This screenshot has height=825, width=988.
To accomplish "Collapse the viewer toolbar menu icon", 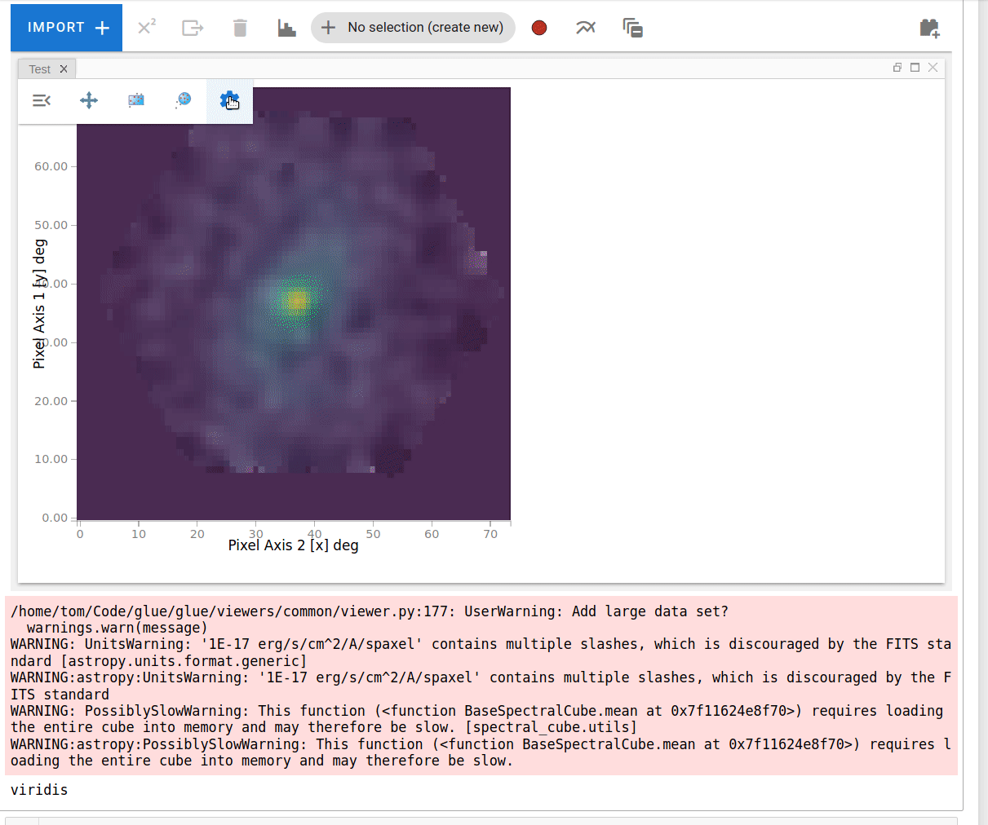I will (x=42, y=100).
